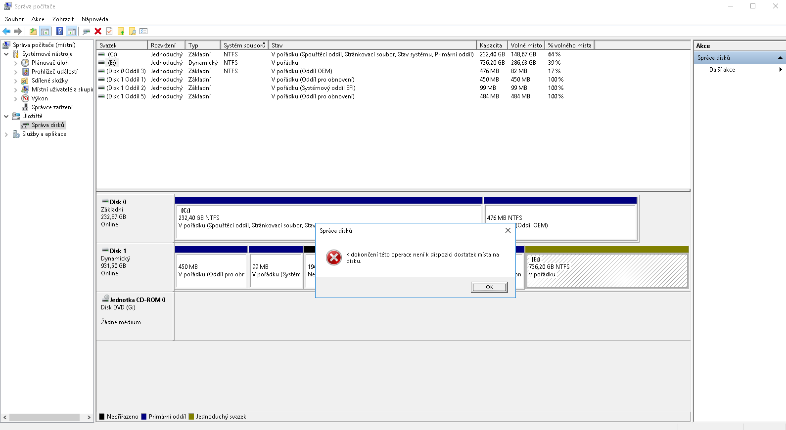Select Správce zařízení in the tree
Screen dimensions: 786x430
click(52, 107)
